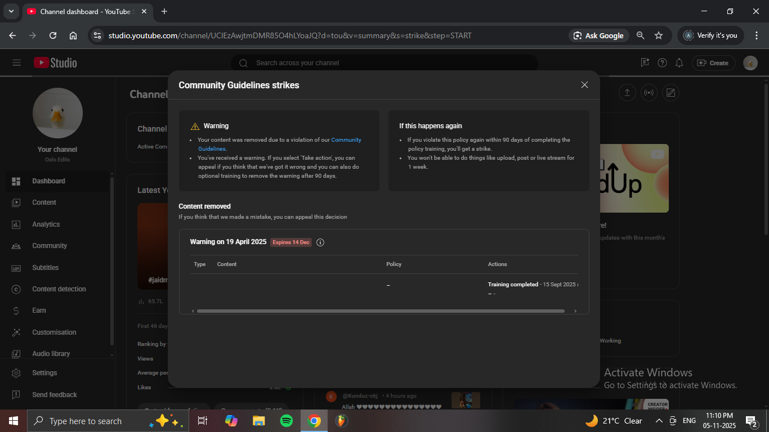Open the Community Guidelines link

point(346,140)
